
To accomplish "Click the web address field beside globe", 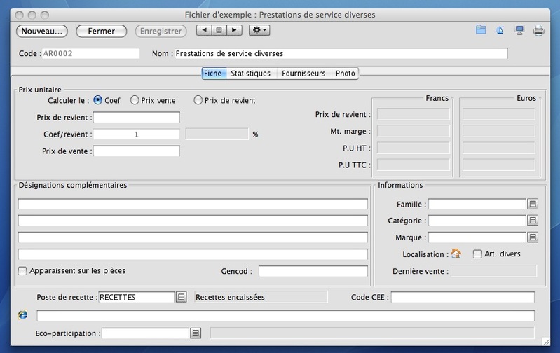I will click(x=285, y=315).
